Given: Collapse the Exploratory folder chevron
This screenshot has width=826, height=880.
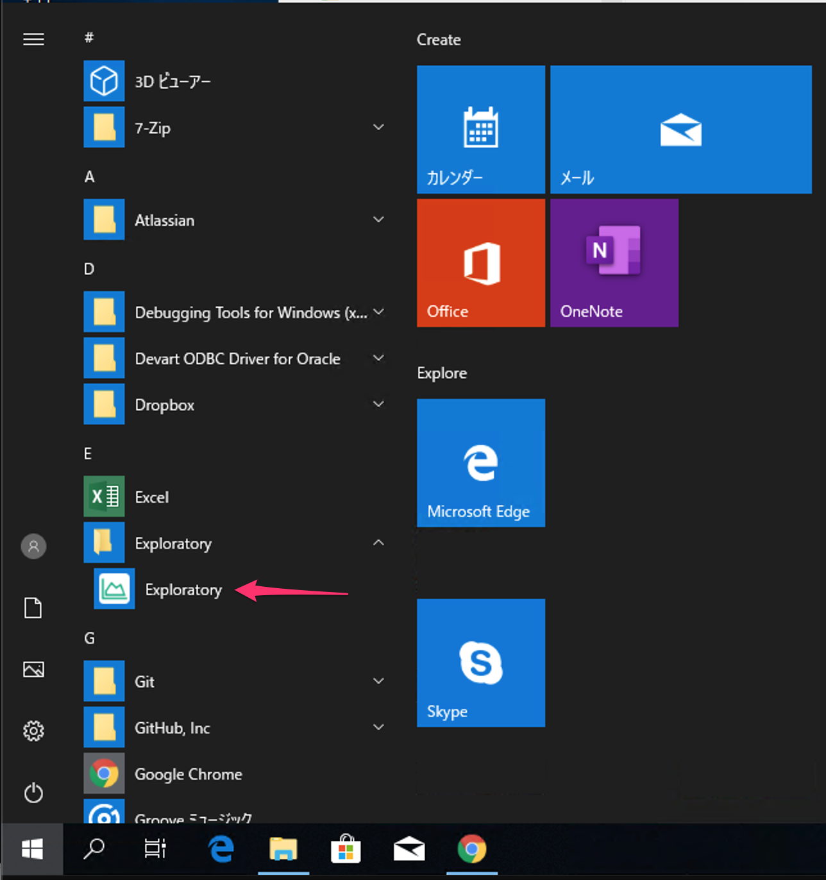Looking at the screenshot, I should [x=378, y=543].
